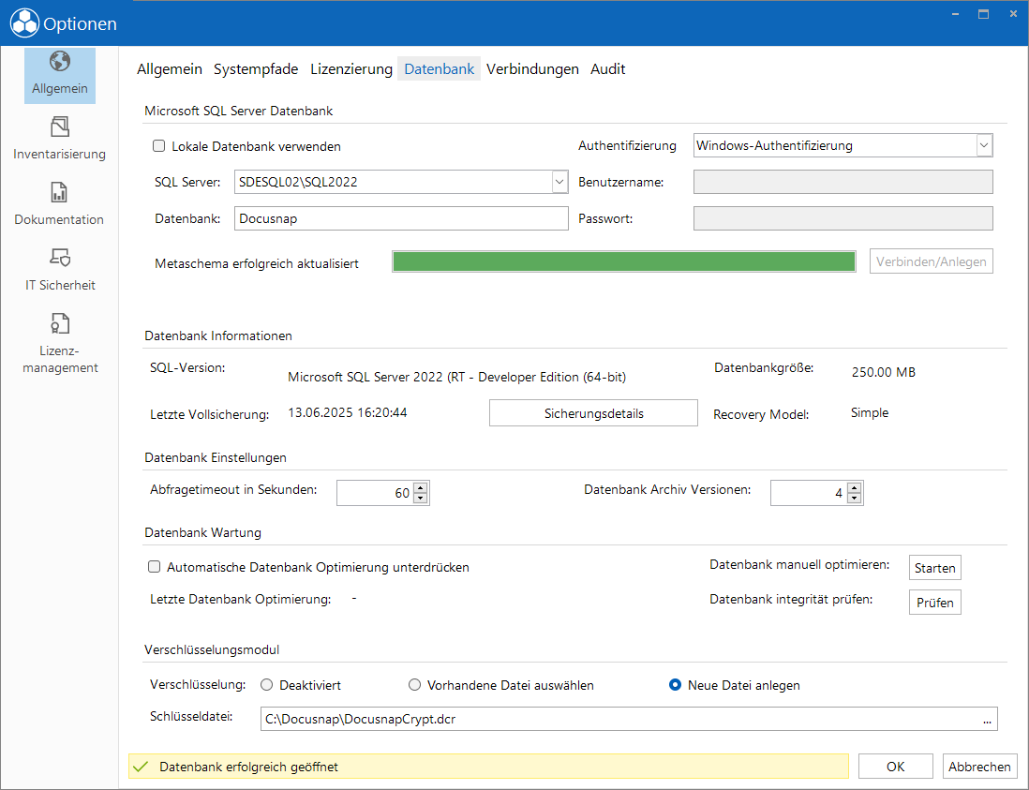
Task: Click Starten to optimize database manually
Action: [x=934, y=568]
